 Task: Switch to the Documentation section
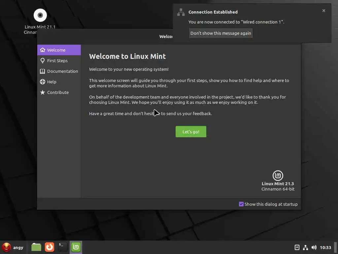click(x=59, y=71)
